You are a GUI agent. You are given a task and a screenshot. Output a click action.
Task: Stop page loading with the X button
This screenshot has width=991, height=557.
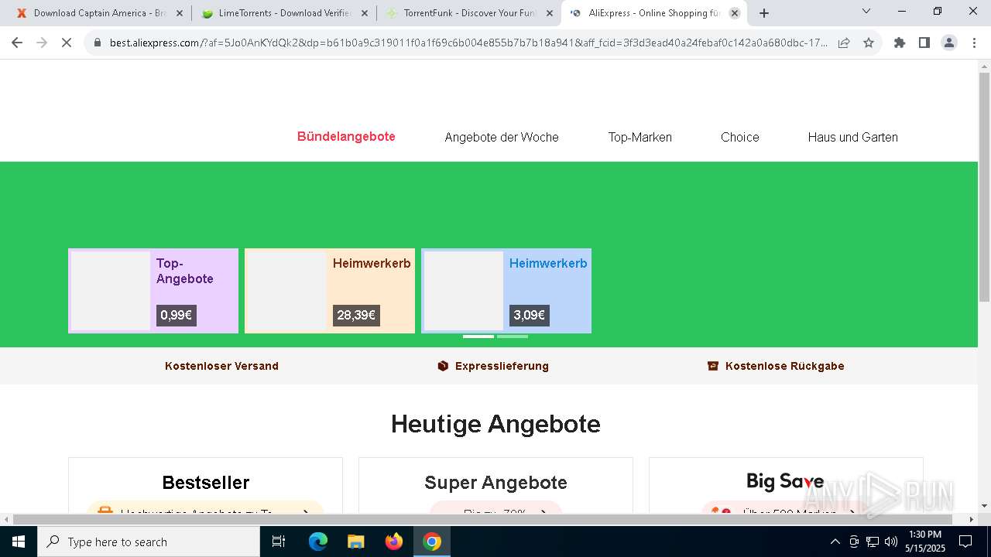pos(67,43)
